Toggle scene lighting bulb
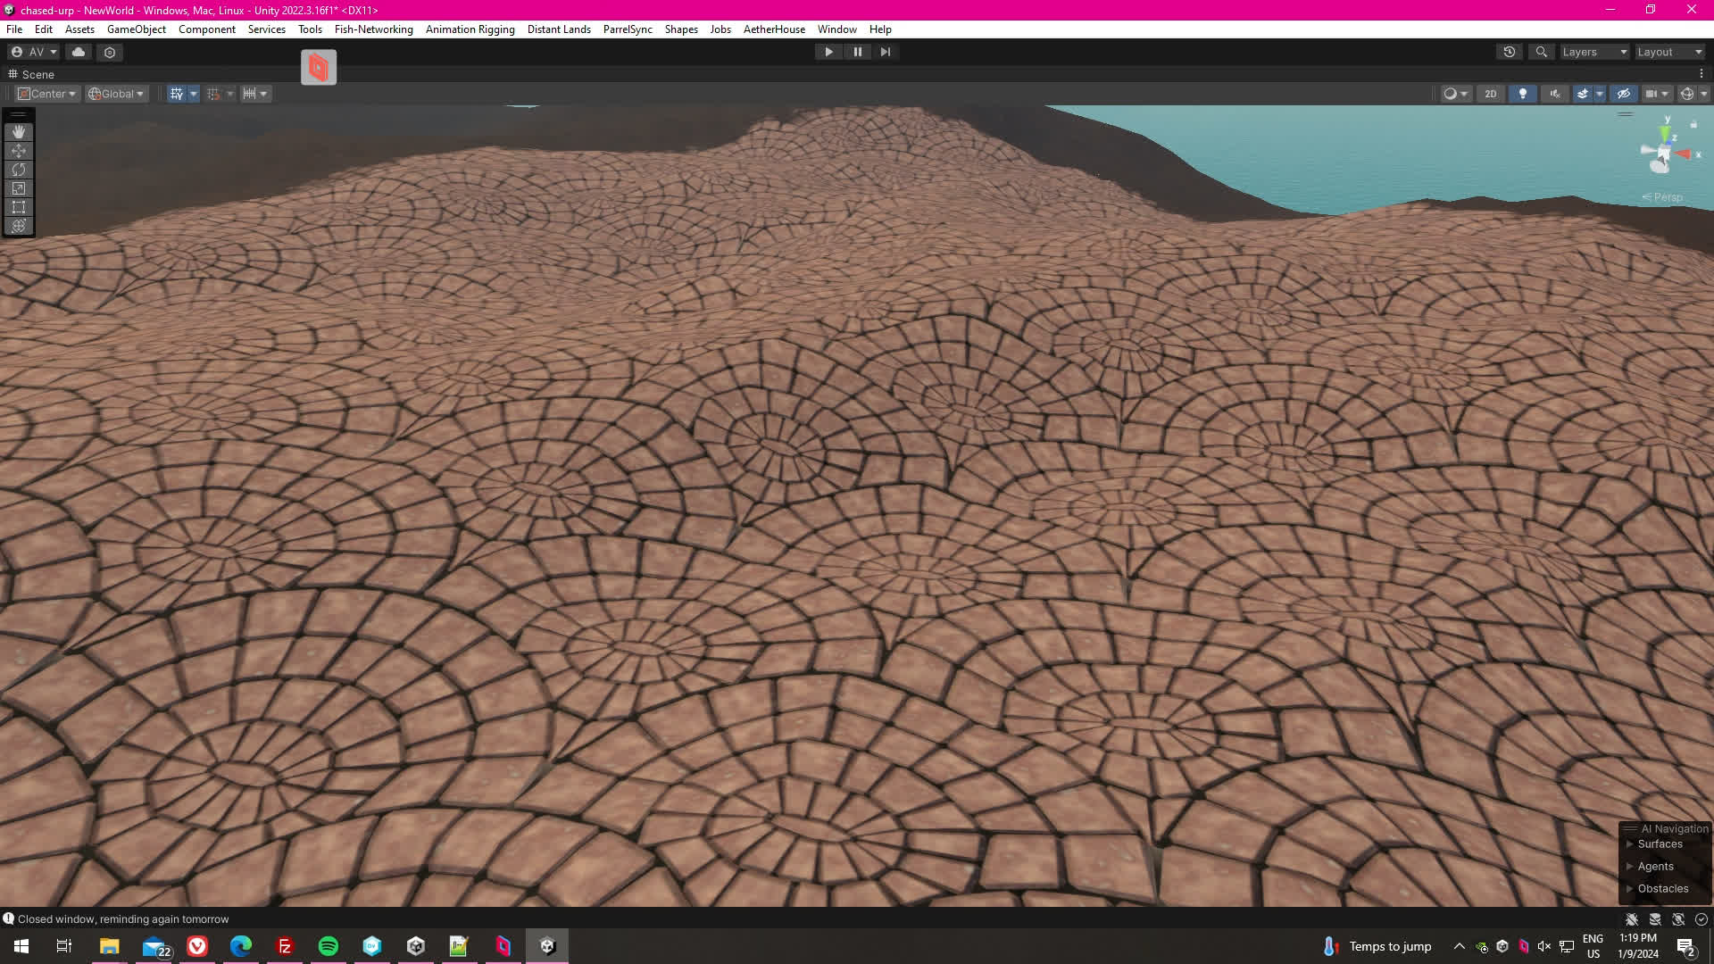 (1523, 94)
